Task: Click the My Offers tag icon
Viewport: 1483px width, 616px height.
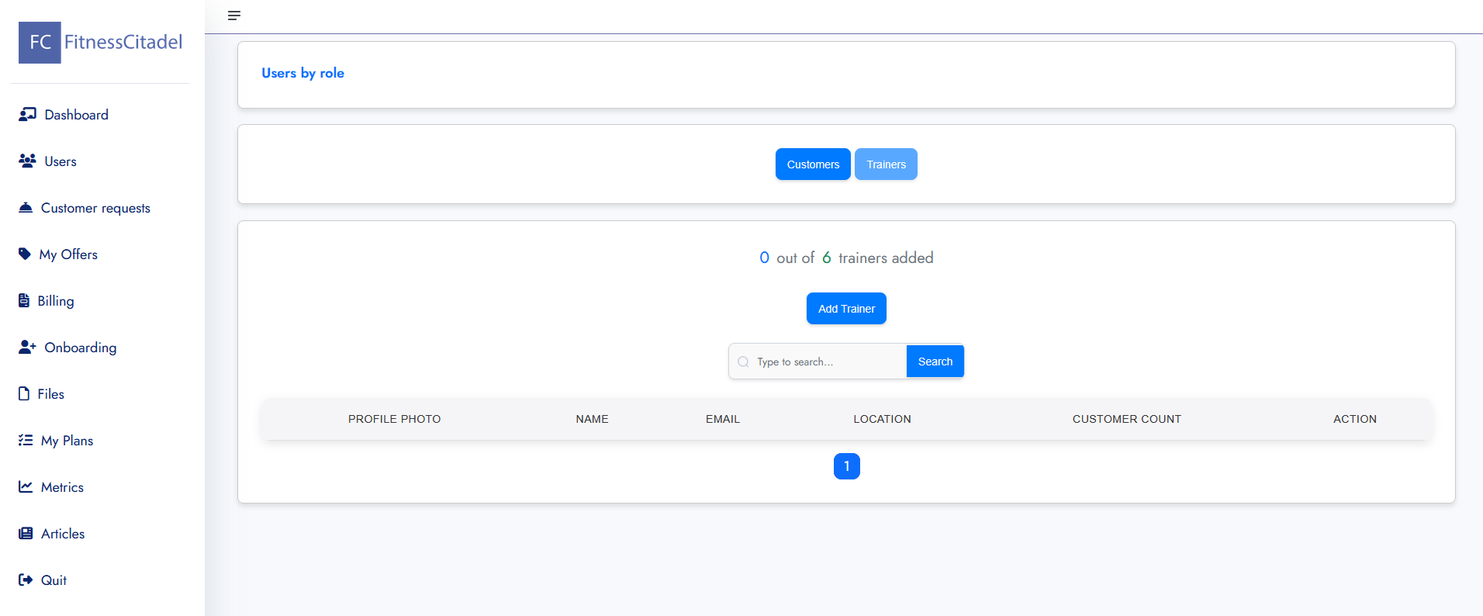Action: (x=25, y=254)
